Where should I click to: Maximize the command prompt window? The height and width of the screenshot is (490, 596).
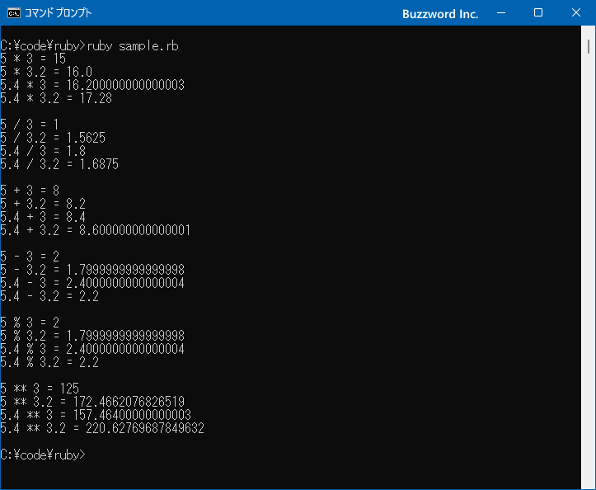tap(538, 13)
